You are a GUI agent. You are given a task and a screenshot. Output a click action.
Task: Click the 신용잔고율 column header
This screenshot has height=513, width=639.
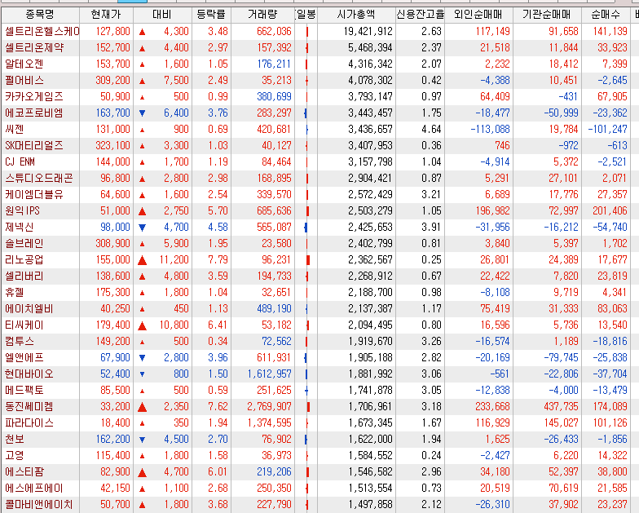[421, 15]
